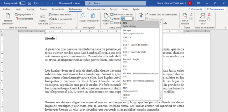Switch to the Disposición tab
This screenshot has height=112, width=228.
tap(58, 9)
